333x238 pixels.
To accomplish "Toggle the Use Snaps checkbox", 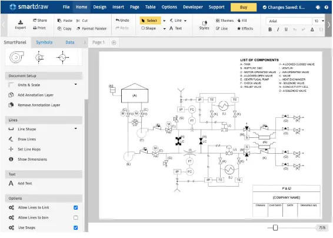I will tap(76, 227).
